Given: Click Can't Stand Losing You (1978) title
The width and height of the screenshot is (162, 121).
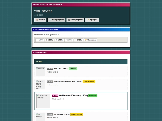Looking at the screenshot, I should (x=68, y=82).
